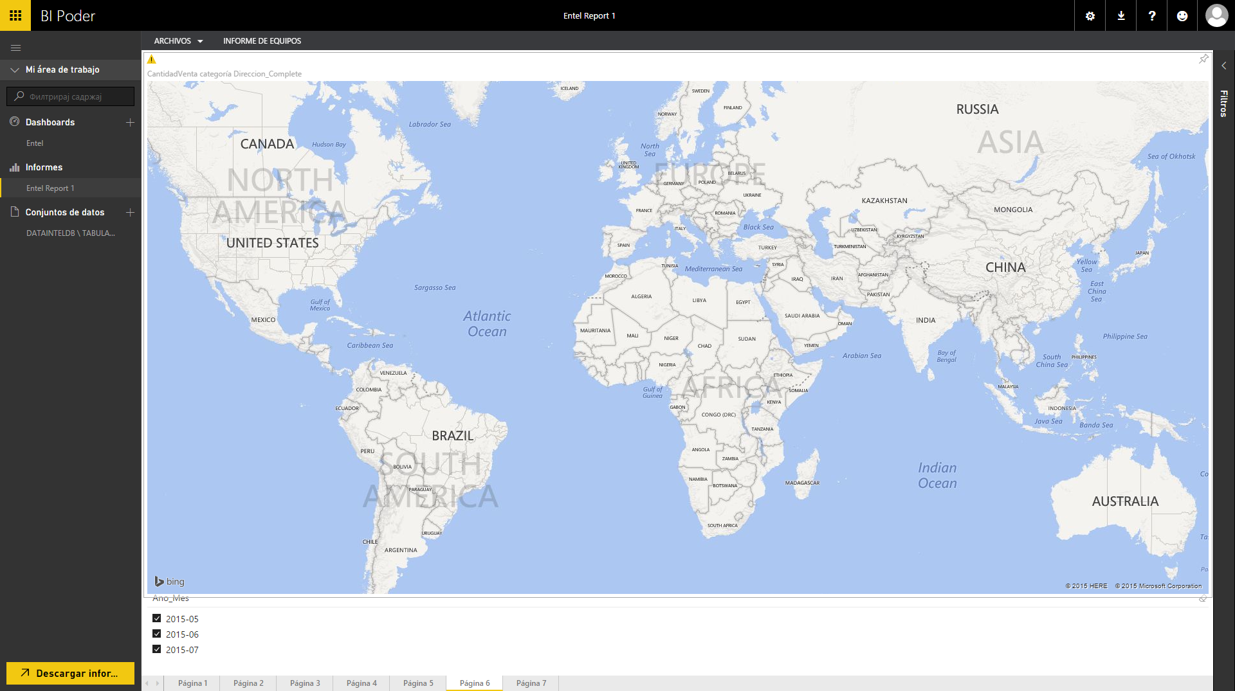
Task: Click the Bing logo on the map
Action: coord(169,581)
